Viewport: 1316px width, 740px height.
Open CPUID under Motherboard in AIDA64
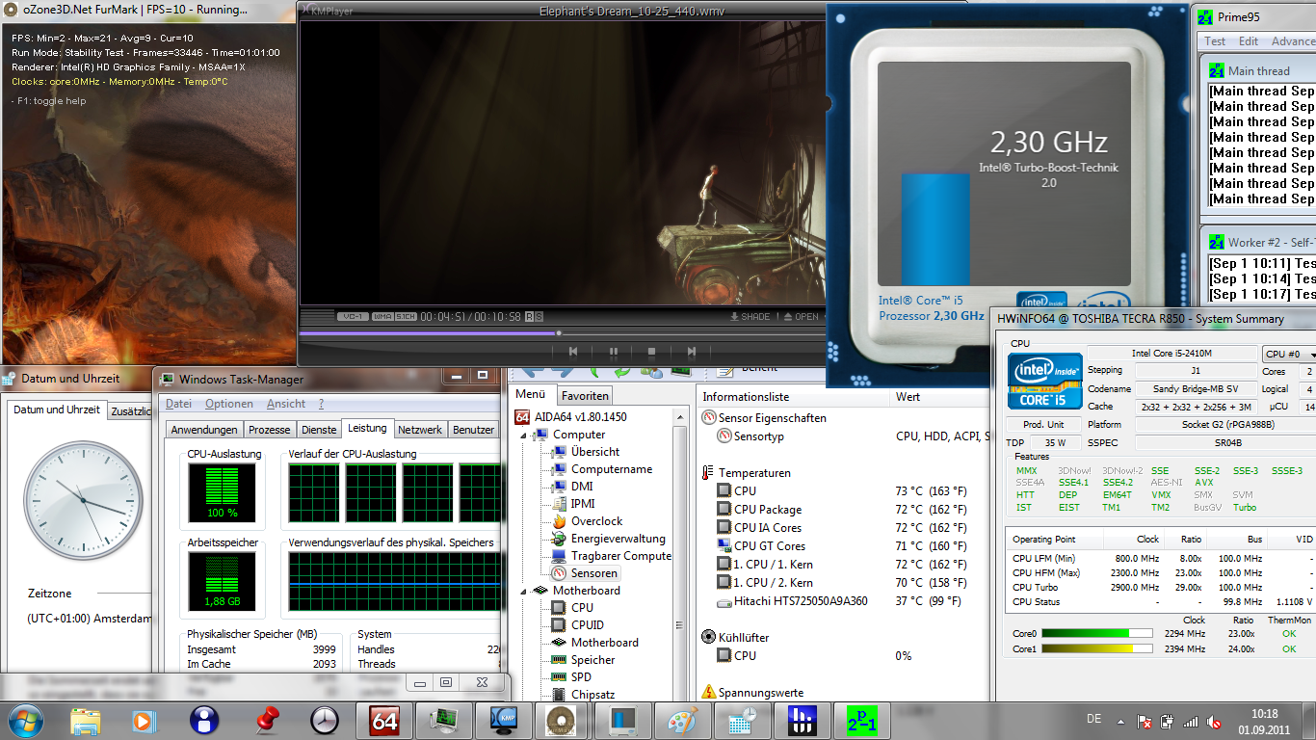pos(588,625)
